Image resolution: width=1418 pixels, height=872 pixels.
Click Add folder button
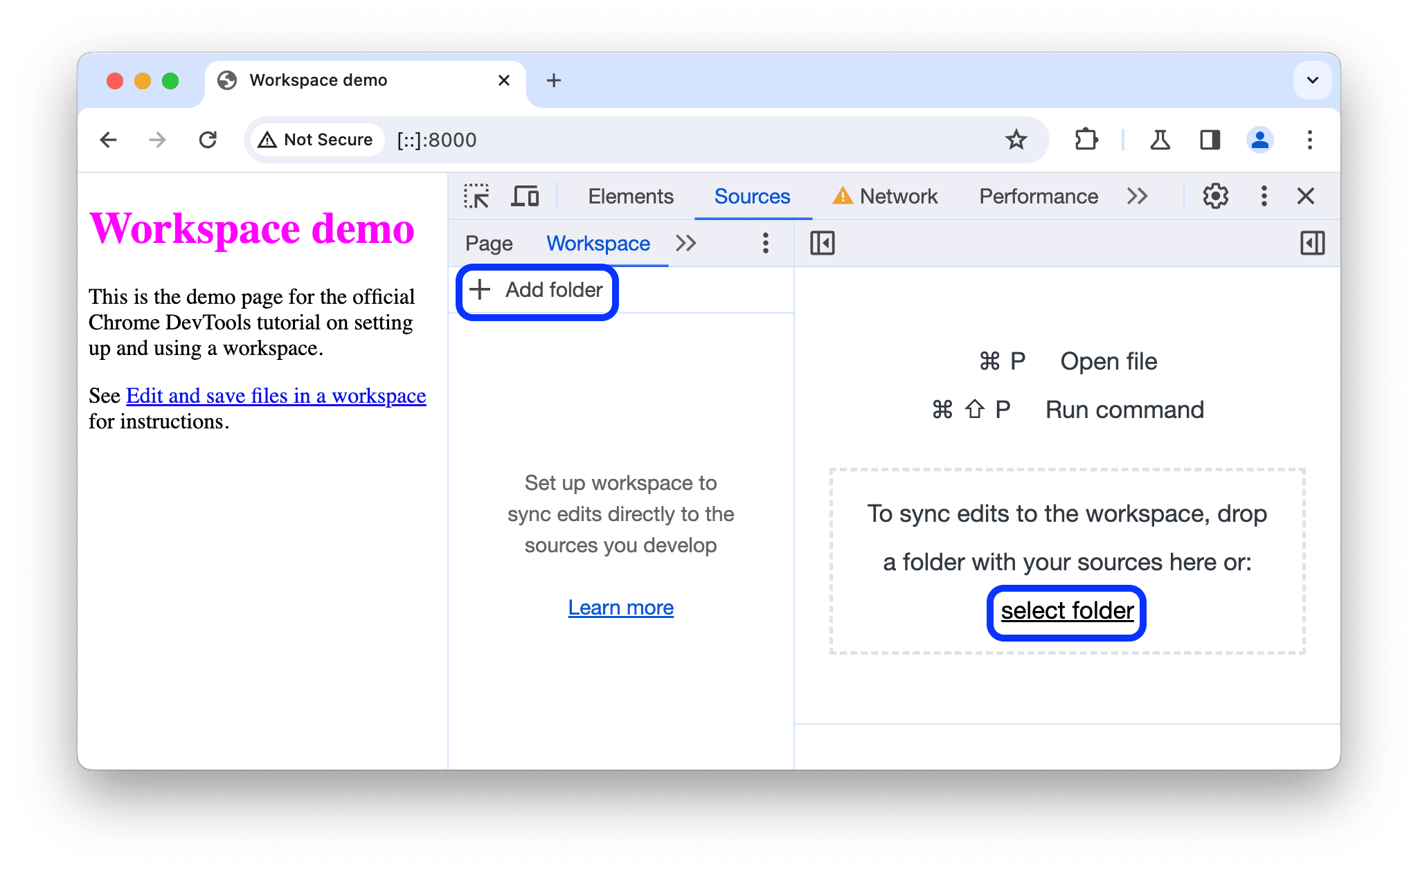click(x=536, y=290)
